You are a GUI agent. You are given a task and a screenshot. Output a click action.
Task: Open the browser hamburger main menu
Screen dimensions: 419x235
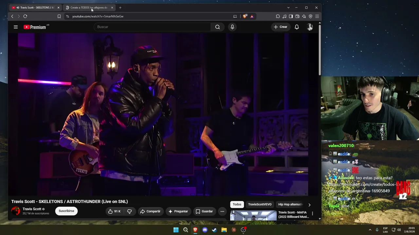pos(317,16)
